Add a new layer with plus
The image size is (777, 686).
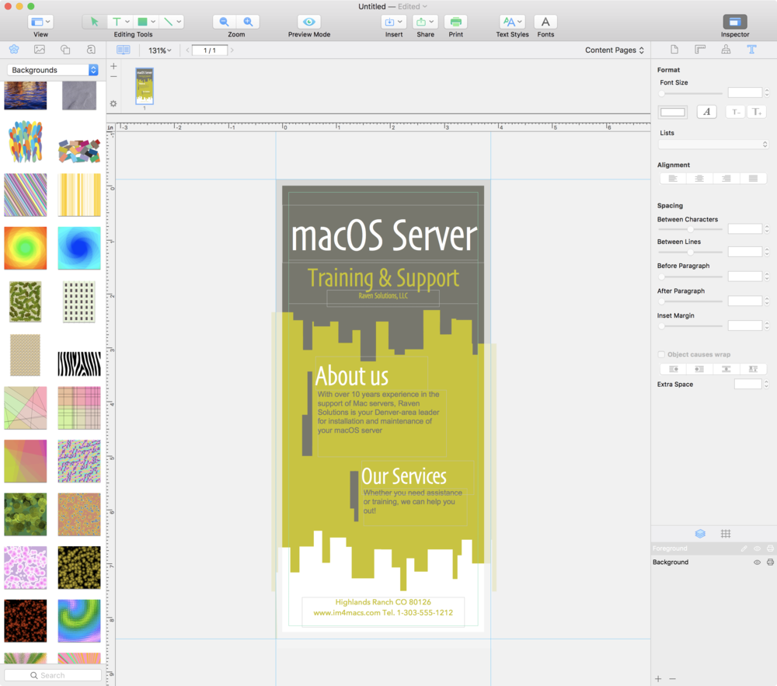[x=658, y=678]
